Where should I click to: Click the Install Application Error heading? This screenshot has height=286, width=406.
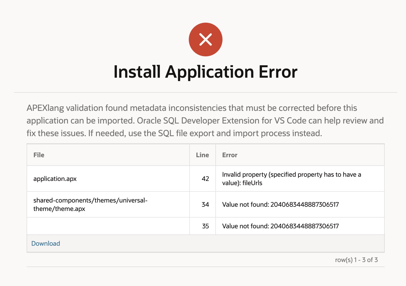(x=206, y=72)
